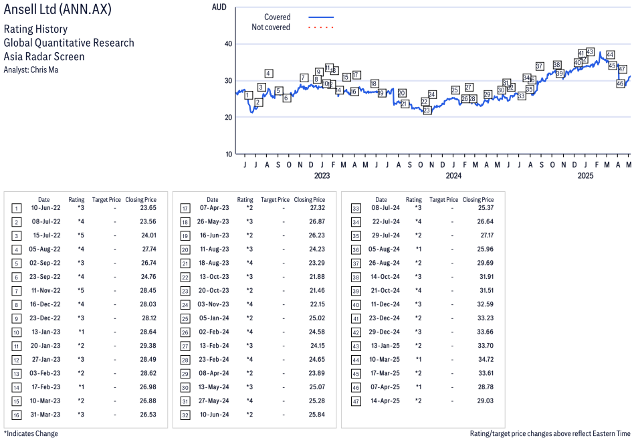Viewport: 638px width, 438px height.
Task: Click the red dotted Not covered legend line
Action: coord(321,27)
